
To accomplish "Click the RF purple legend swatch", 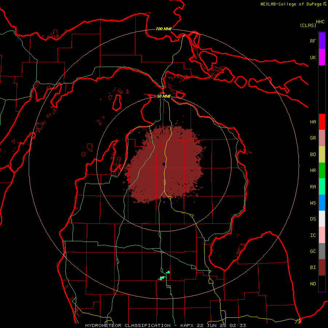I will click(x=322, y=41).
